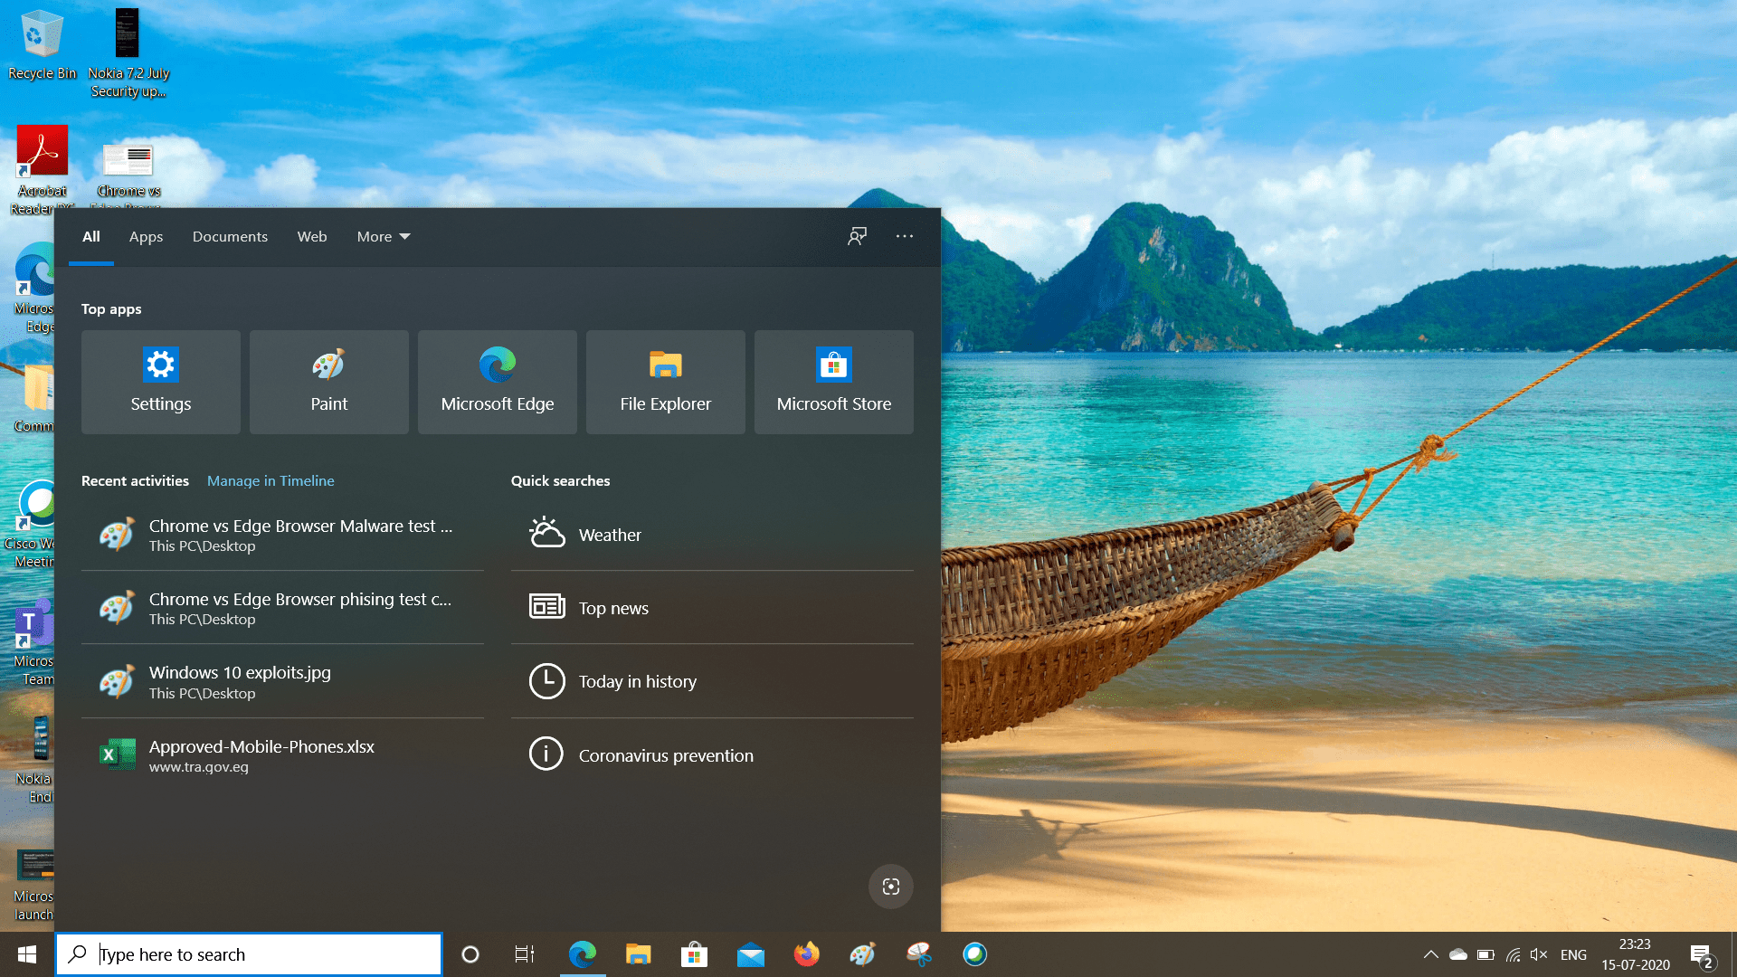Open Microsoft Store tile

coord(833,382)
